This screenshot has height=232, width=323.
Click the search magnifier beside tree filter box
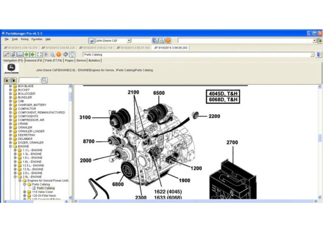coord(45,80)
